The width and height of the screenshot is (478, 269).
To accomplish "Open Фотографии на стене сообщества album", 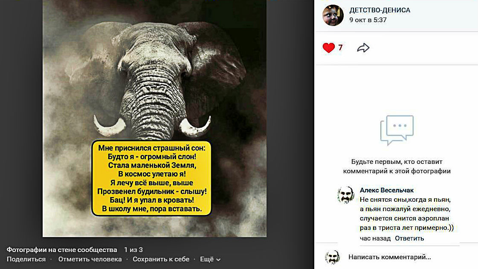I will pos(62,250).
